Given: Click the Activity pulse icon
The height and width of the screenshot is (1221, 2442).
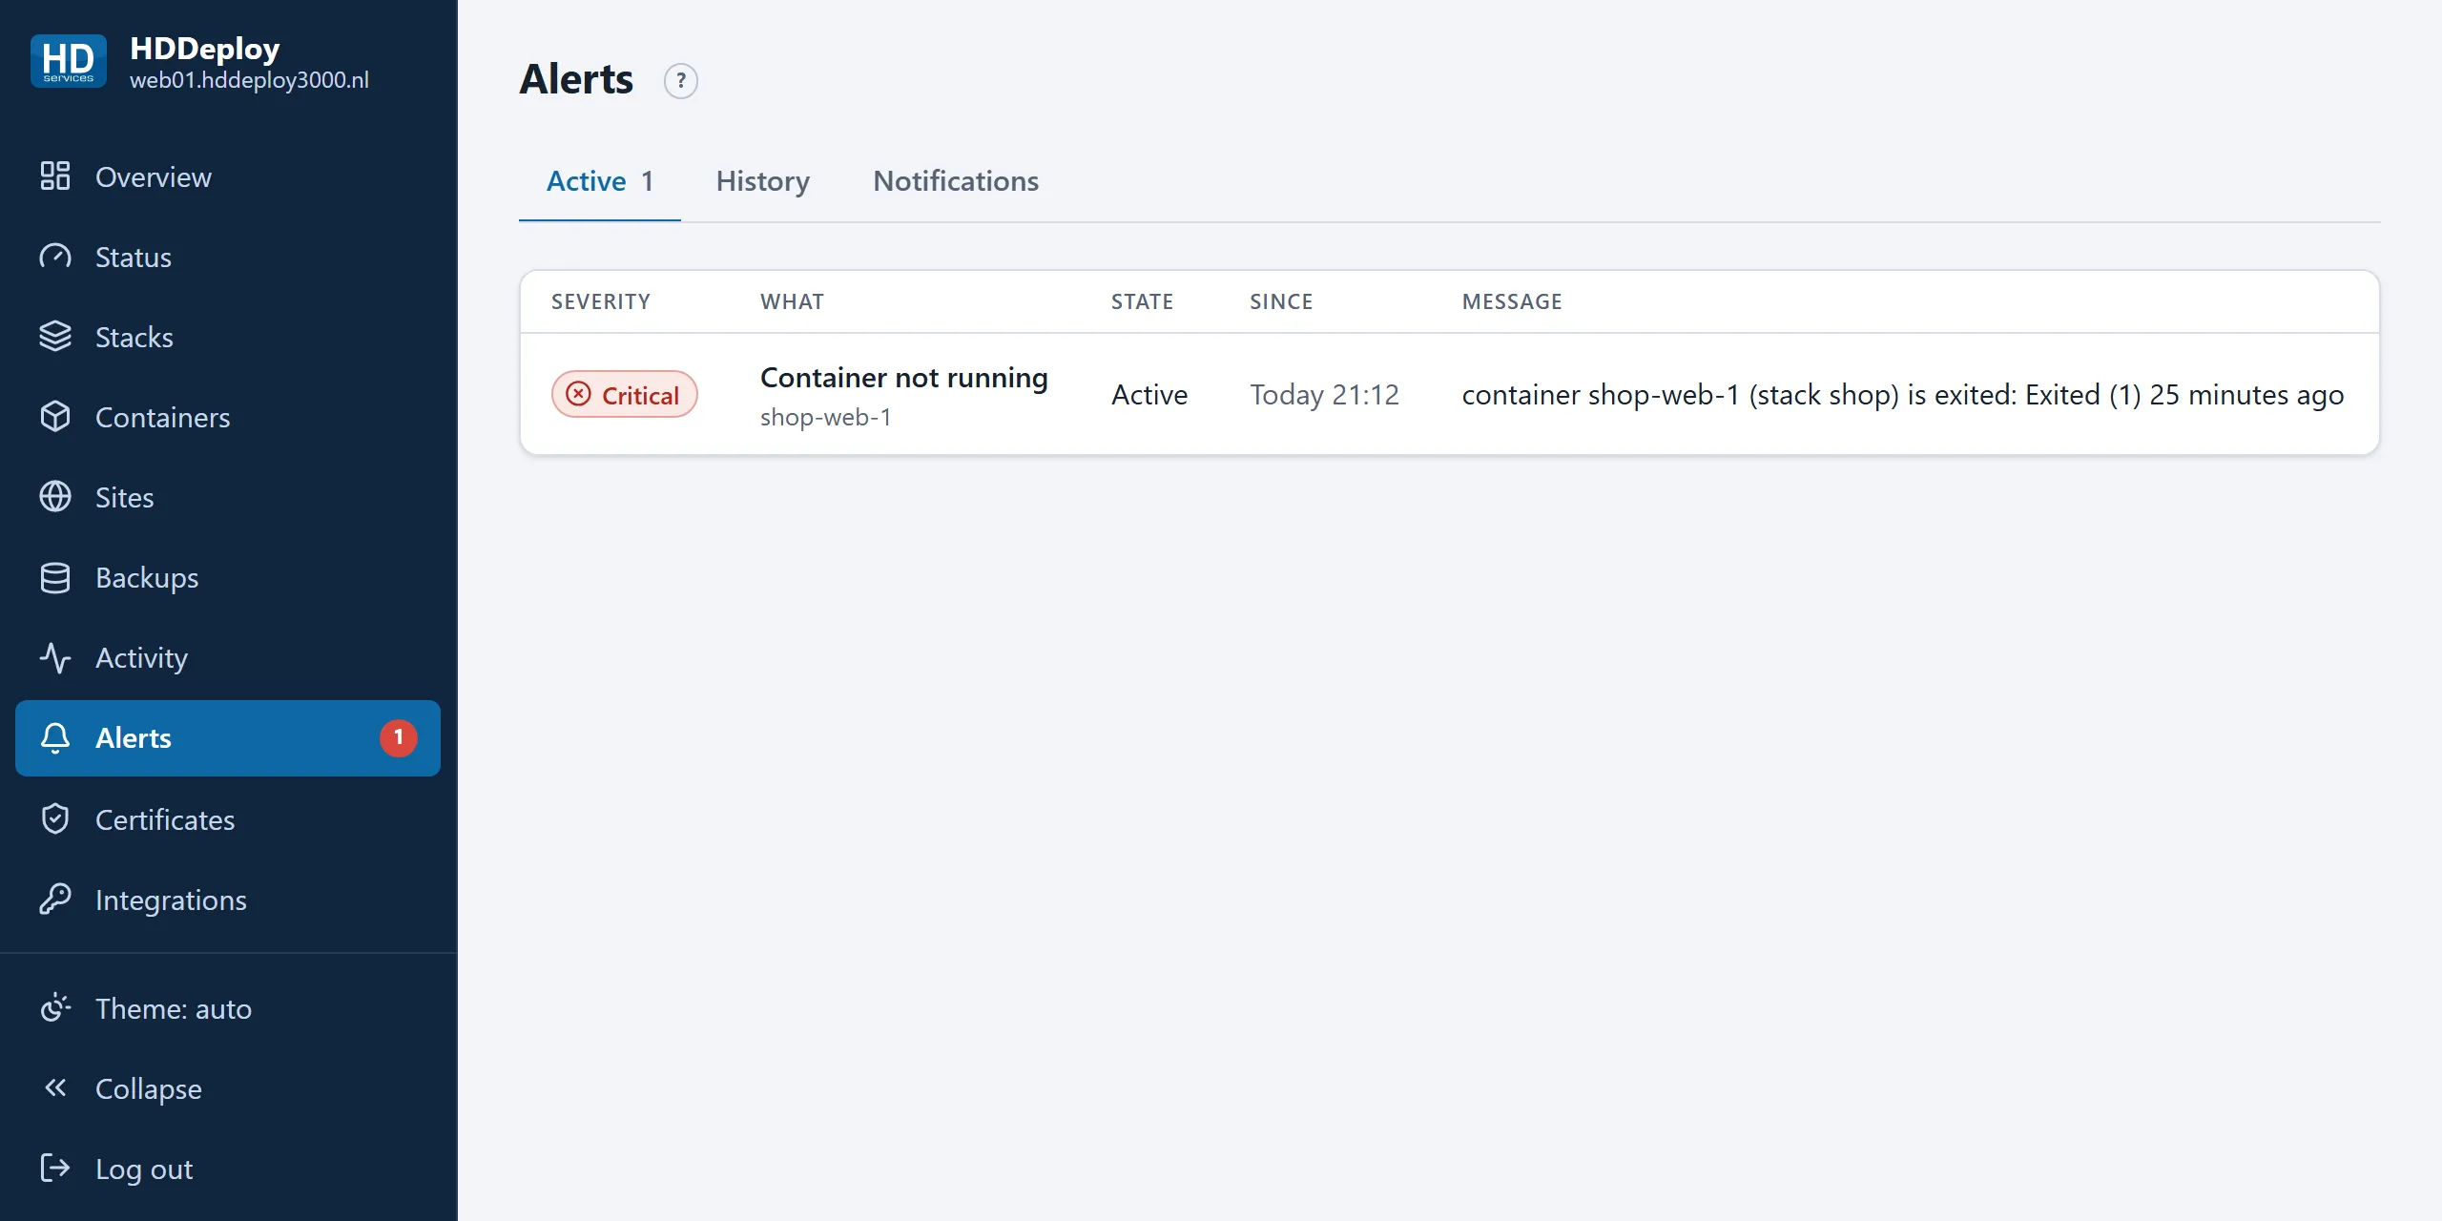Looking at the screenshot, I should [x=55, y=657].
